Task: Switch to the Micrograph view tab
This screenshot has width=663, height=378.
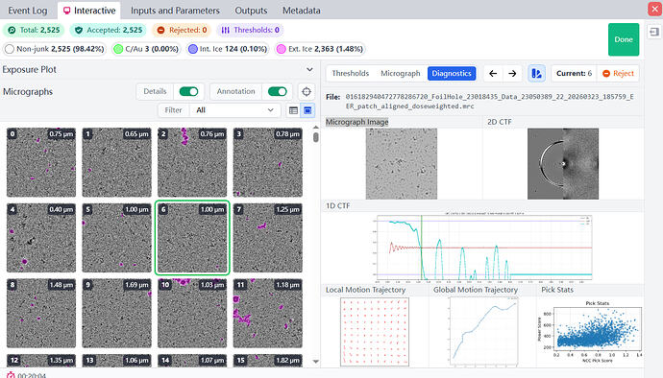Action: point(400,74)
